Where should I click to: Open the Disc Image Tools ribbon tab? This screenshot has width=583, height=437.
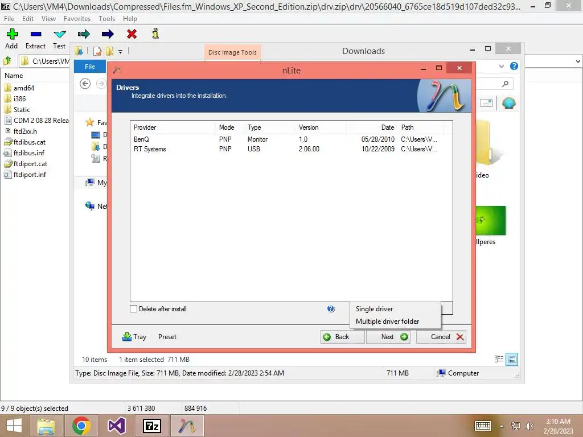[x=232, y=52]
